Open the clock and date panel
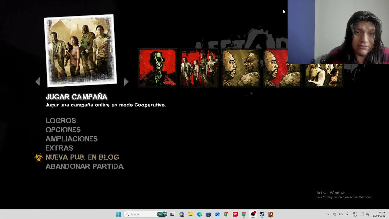 (379, 214)
